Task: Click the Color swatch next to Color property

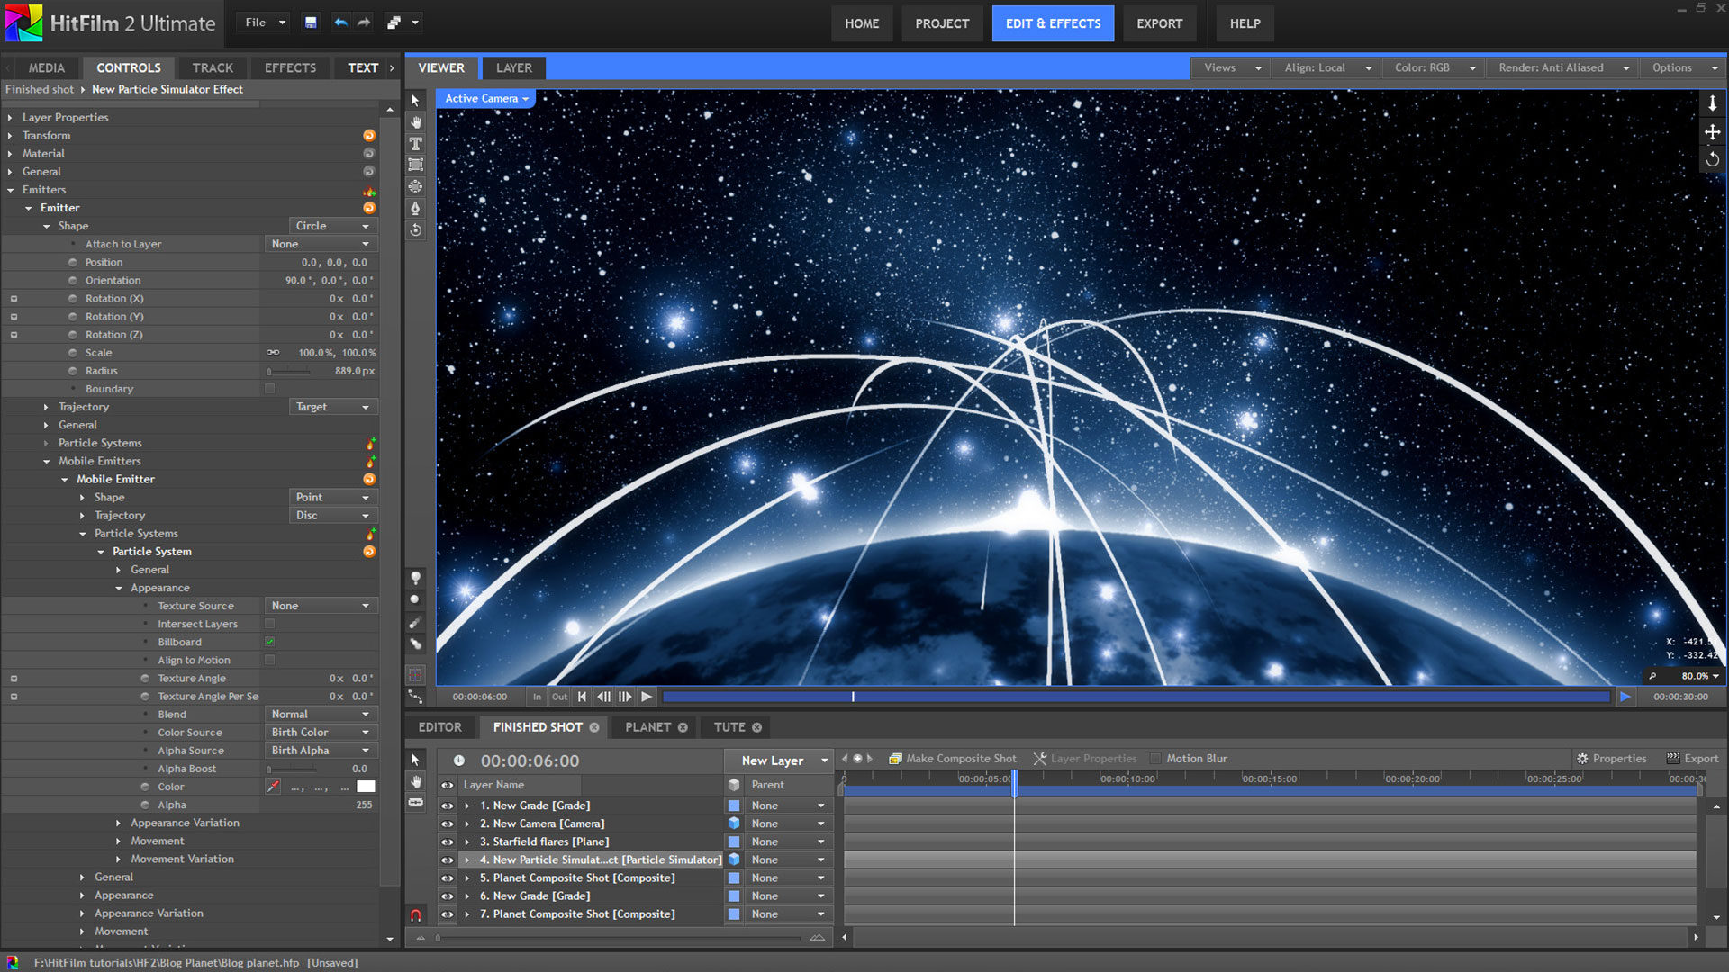Action: pos(368,786)
